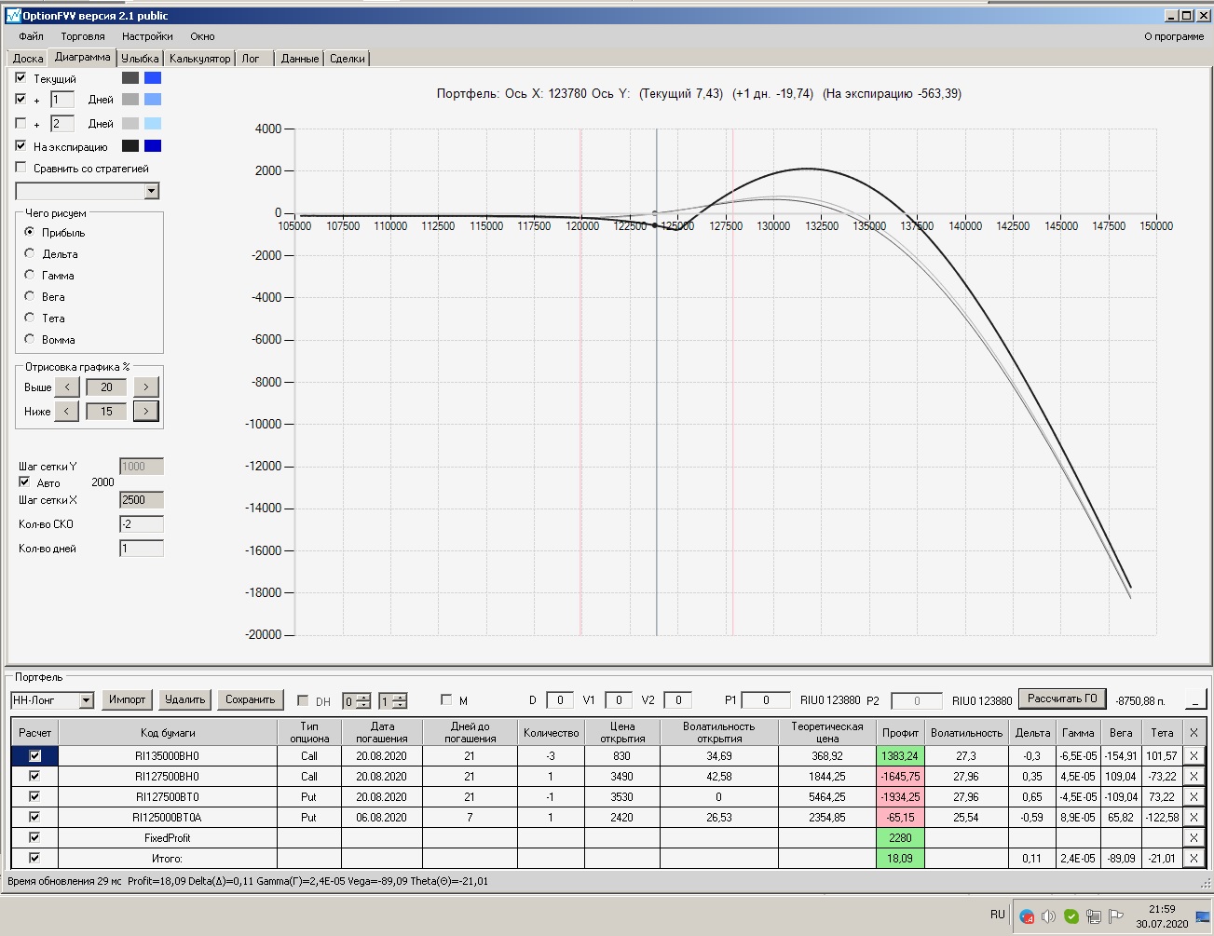The width and height of the screenshot is (1214, 936).
Task: Open the Настройки menu
Action: [x=146, y=36]
